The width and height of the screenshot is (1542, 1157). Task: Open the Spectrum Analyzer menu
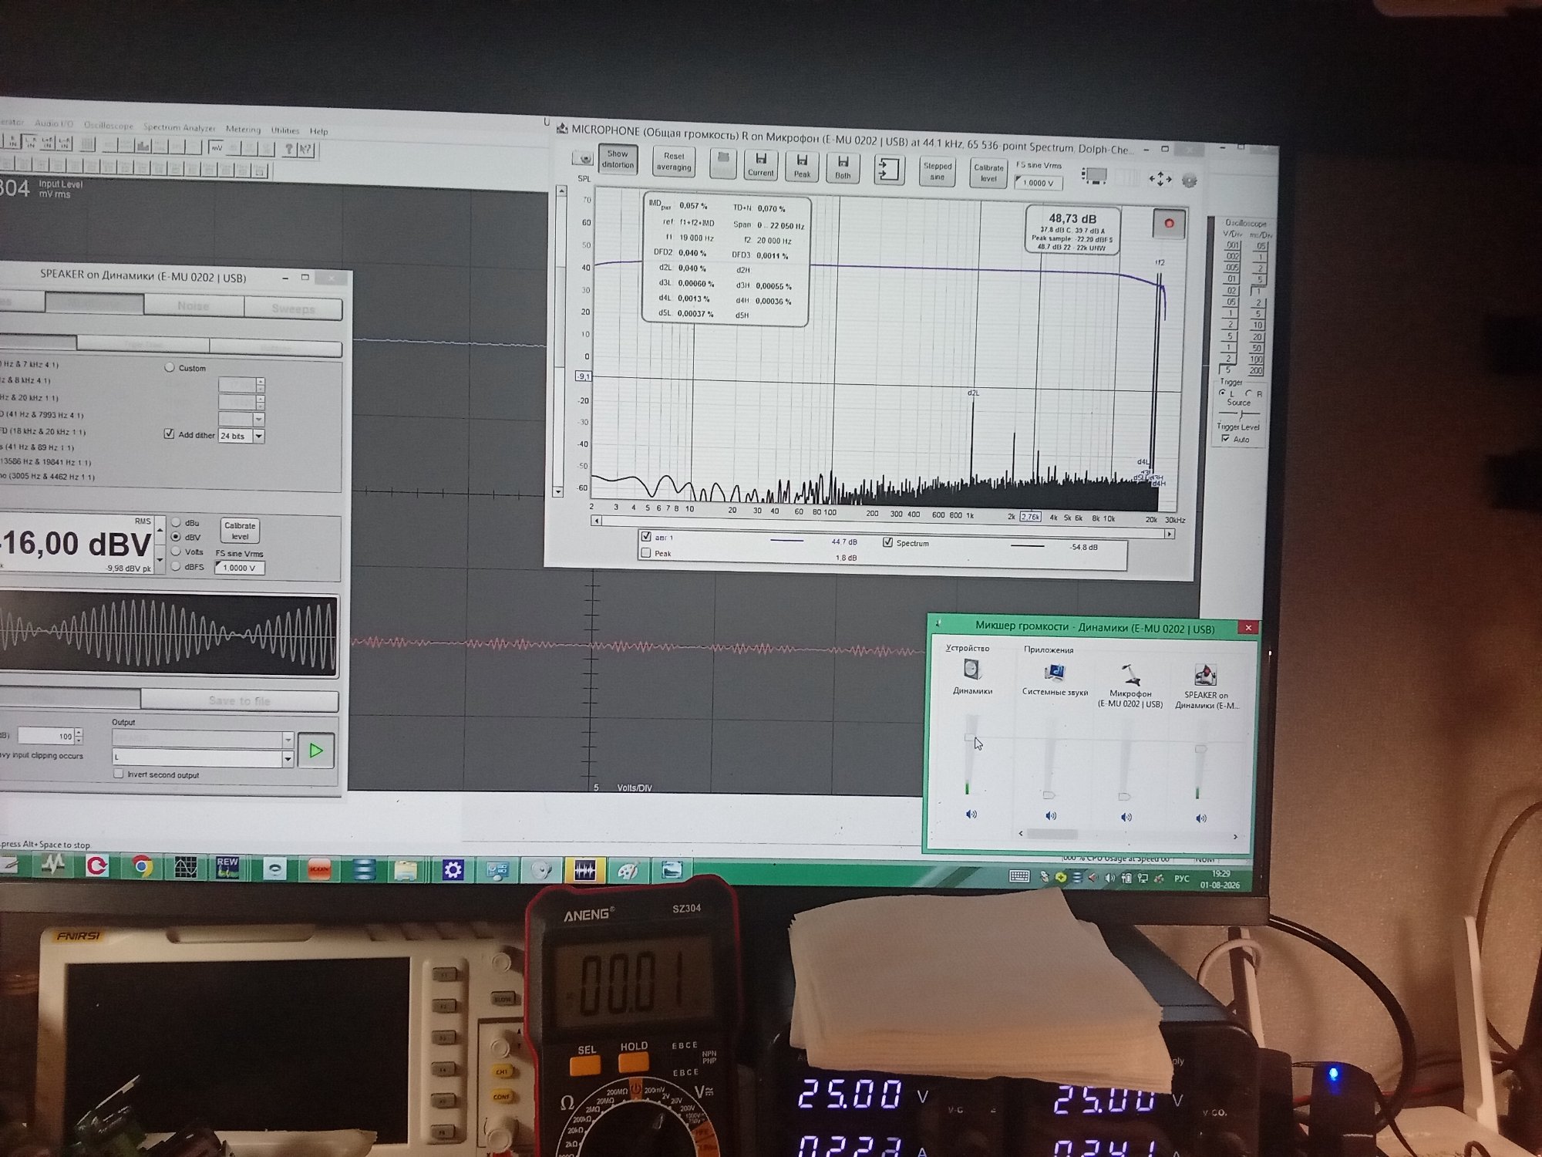click(180, 127)
